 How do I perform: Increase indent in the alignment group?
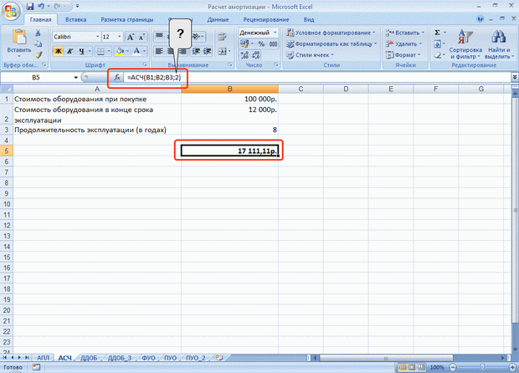coord(208,51)
